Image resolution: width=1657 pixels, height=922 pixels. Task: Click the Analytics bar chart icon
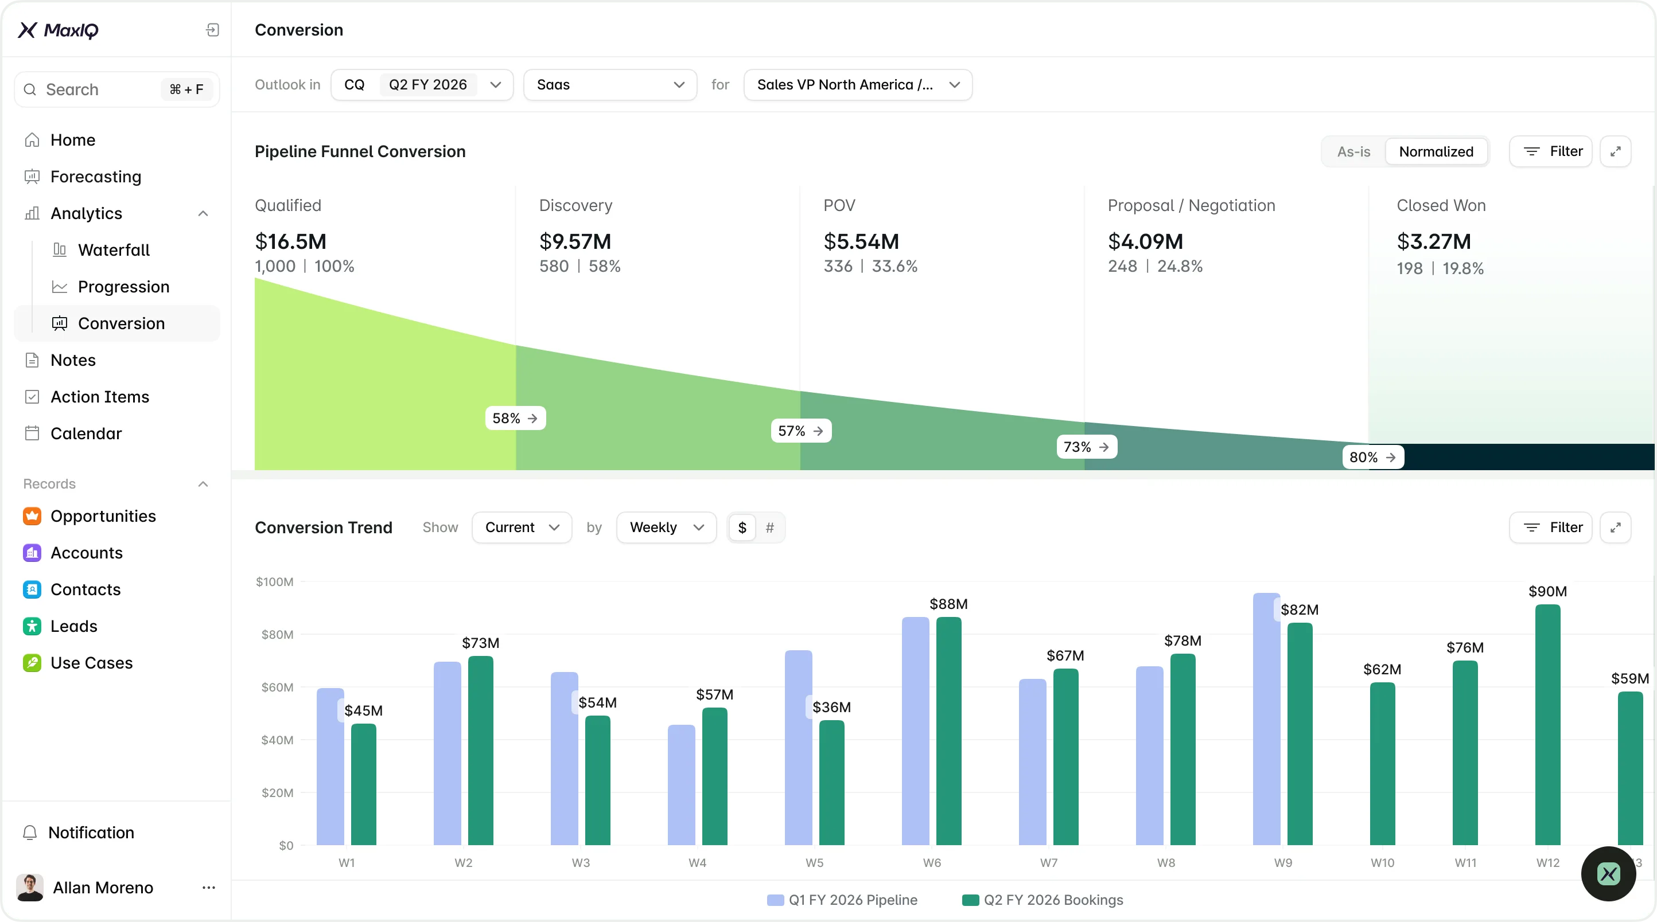click(x=32, y=213)
